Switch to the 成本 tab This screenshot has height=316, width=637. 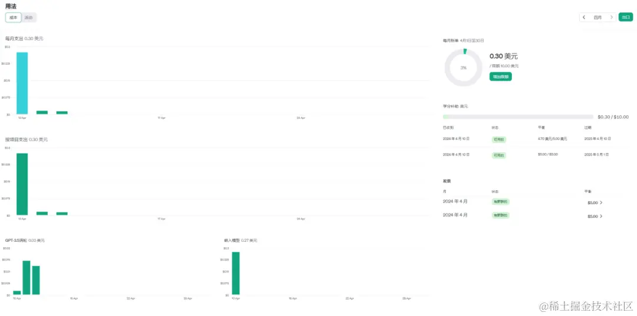point(14,18)
